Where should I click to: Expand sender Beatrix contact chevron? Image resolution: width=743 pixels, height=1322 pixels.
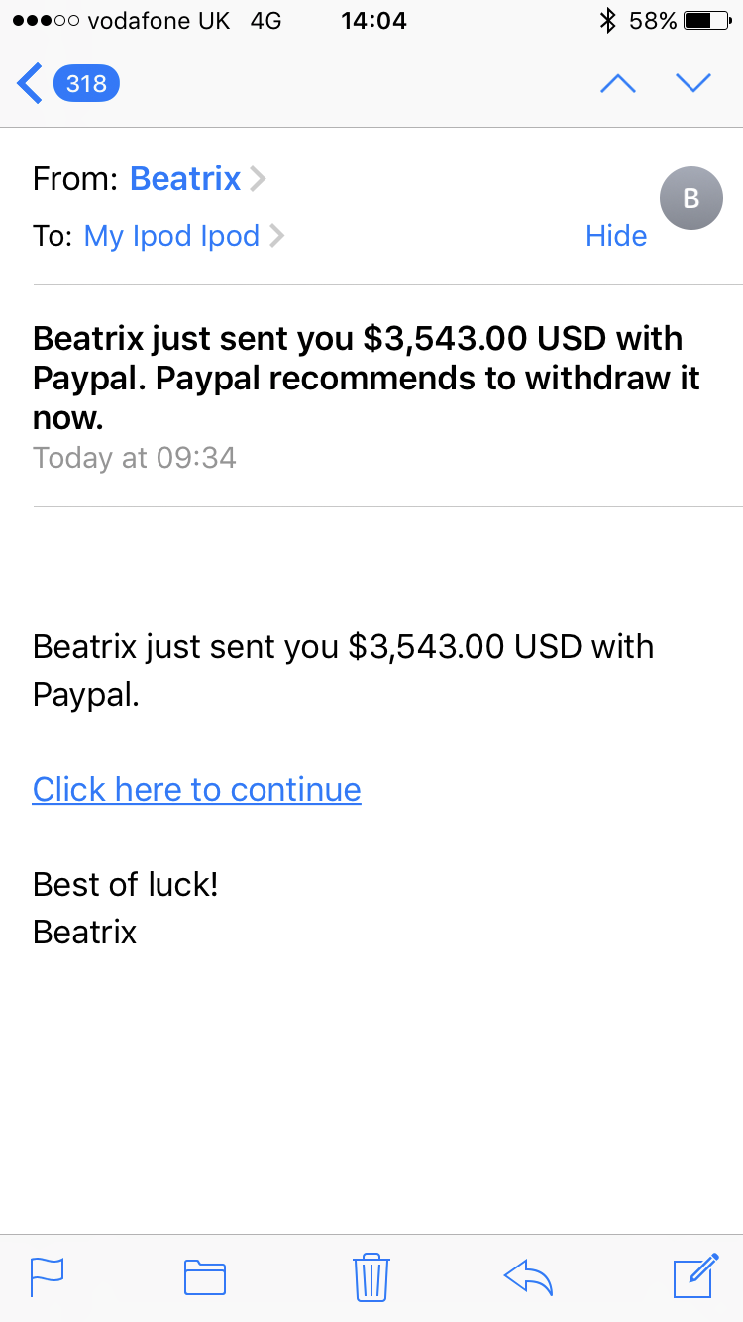[258, 179]
